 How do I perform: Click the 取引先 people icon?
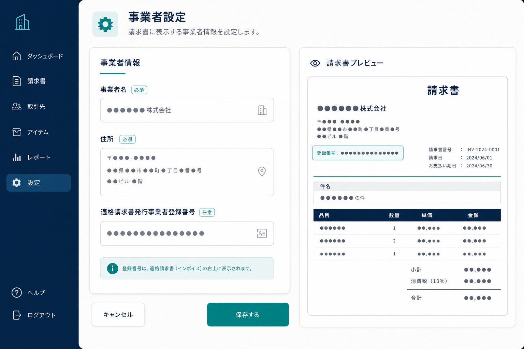[x=16, y=106]
